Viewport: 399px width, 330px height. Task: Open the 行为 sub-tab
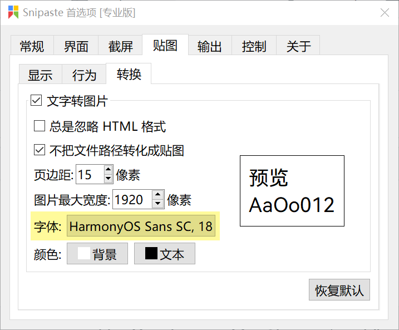point(84,75)
